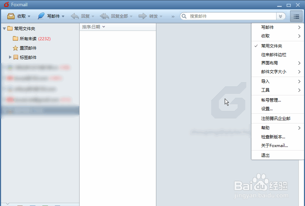Click the 回复 toolbar button label
This screenshot has height=206, width=305.
click(x=85, y=16)
